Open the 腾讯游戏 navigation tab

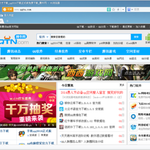pyautogui.click(x=109, y=51)
